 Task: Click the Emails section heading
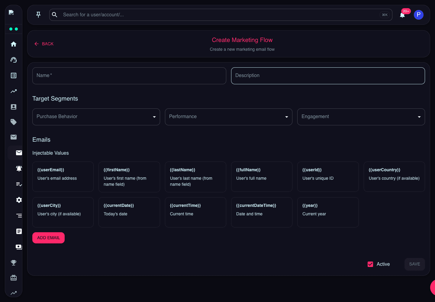coord(41,140)
